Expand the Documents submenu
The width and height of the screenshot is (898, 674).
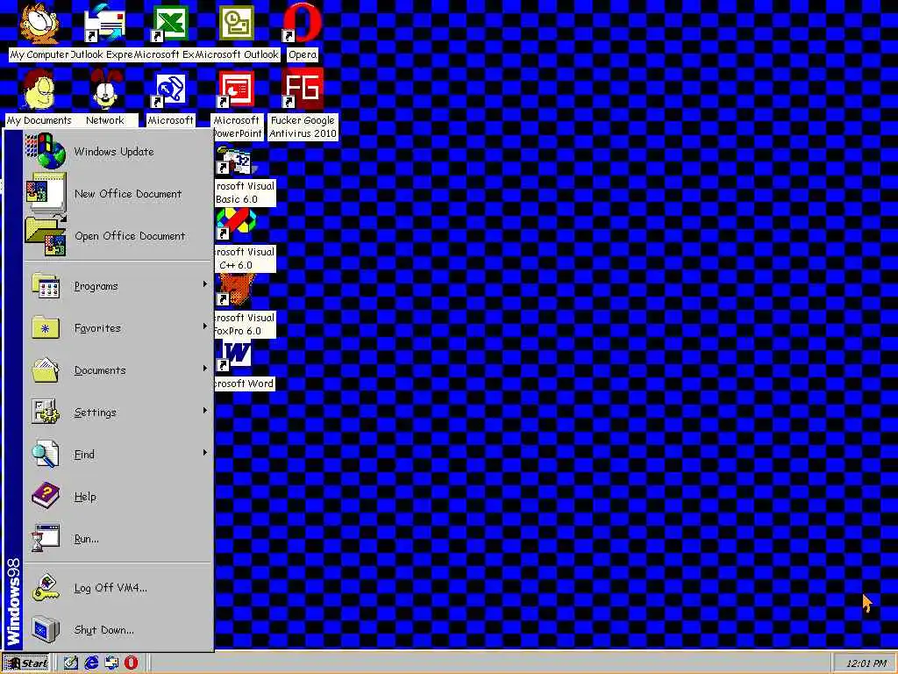point(118,369)
